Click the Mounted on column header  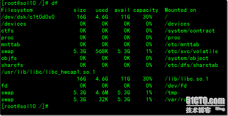click(x=180, y=10)
